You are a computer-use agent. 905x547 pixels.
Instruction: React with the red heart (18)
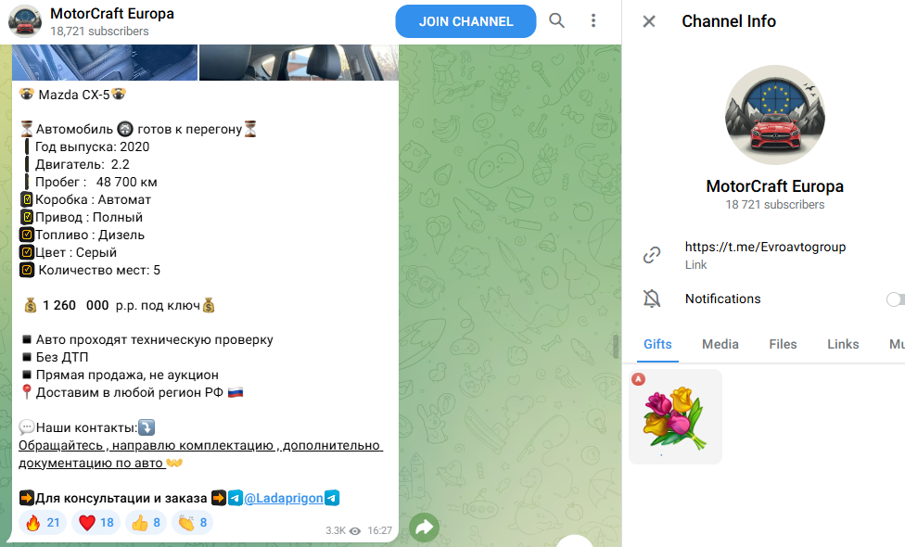[96, 523]
